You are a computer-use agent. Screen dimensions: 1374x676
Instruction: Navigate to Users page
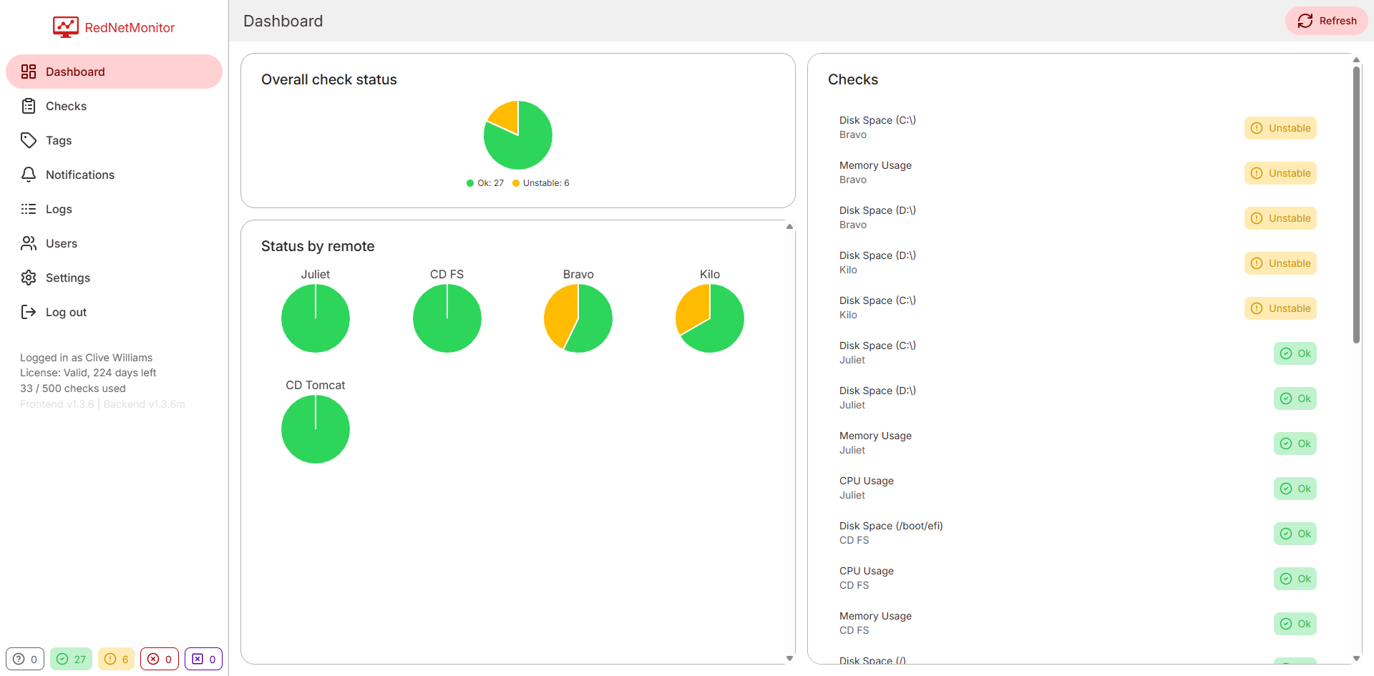coord(114,243)
